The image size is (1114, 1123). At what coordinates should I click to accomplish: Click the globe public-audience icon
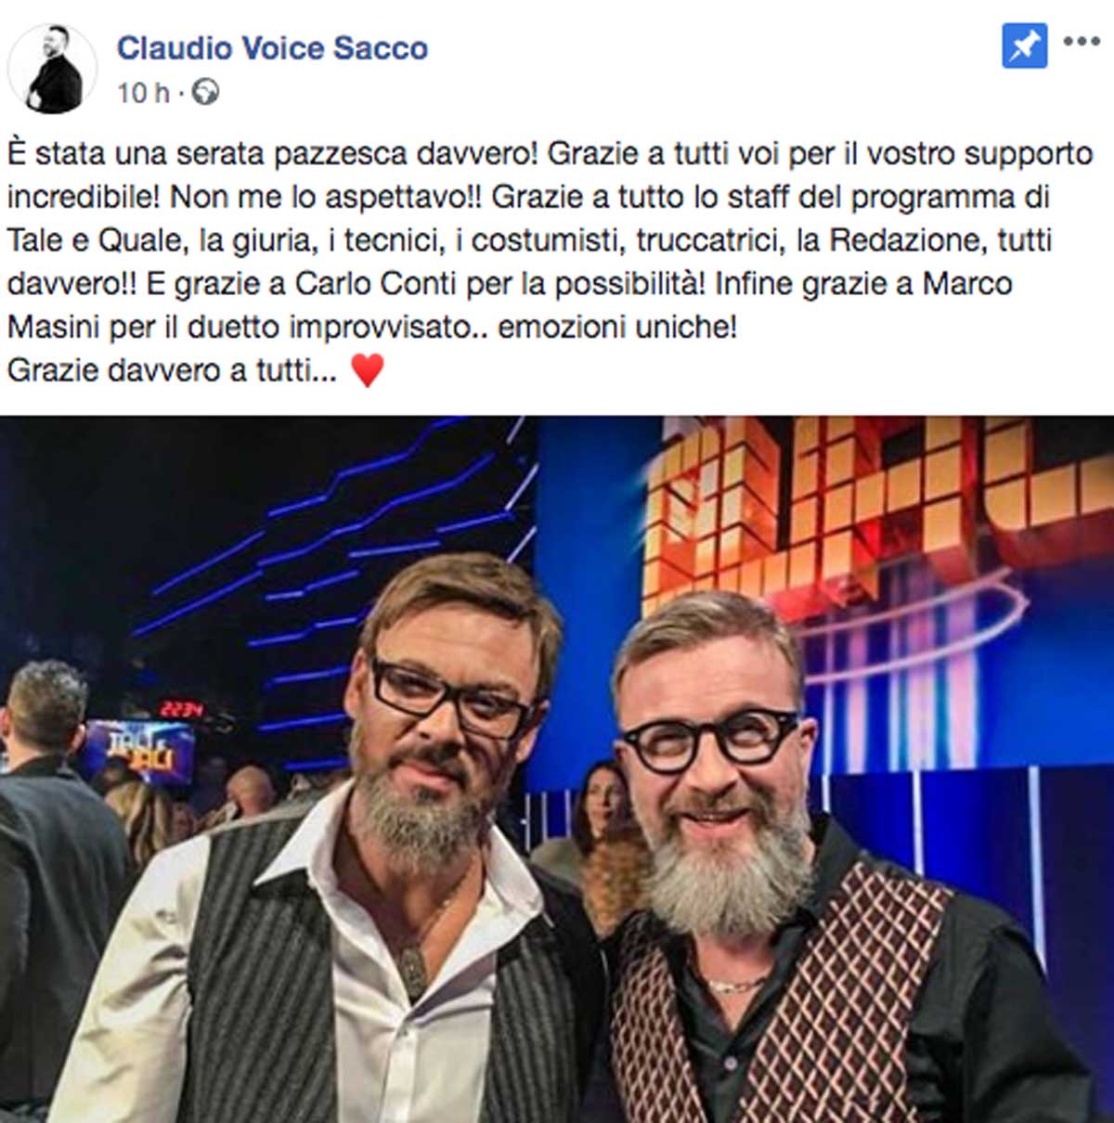pyautogui.click(x=205, y=93)
